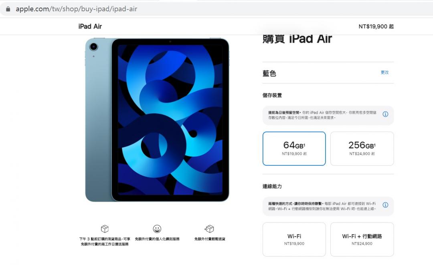Expand the 儲存裝置 storage info banner

[328, 115]
